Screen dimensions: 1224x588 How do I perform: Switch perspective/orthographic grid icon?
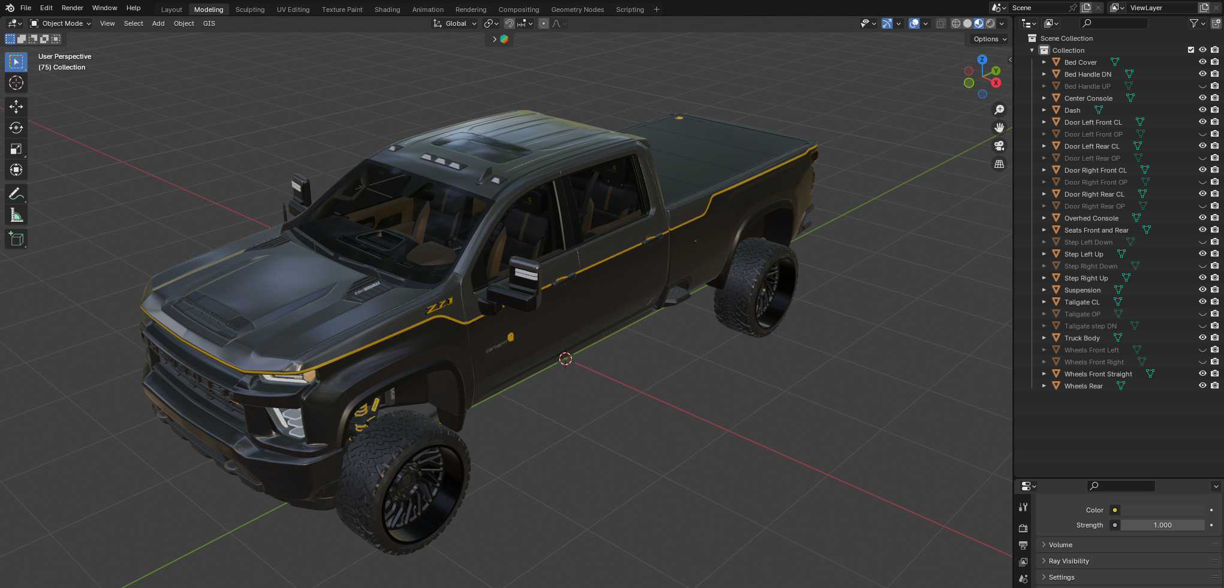coord(999,164)
